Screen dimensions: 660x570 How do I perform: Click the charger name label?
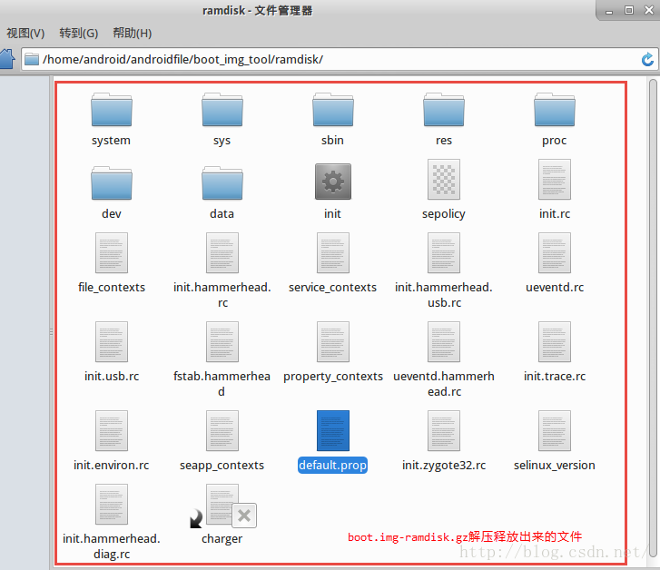(222, 539)
